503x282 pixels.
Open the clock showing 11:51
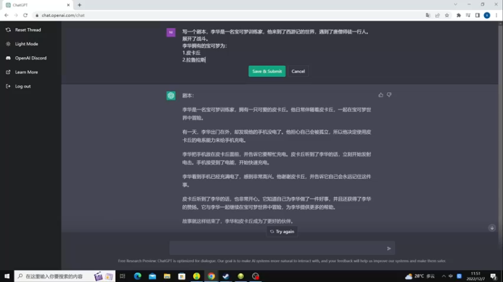tap(475, 276)
